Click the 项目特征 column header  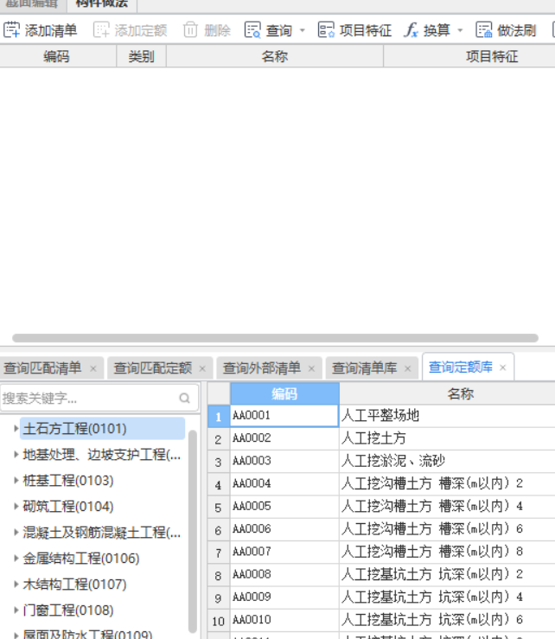(469, 56)
